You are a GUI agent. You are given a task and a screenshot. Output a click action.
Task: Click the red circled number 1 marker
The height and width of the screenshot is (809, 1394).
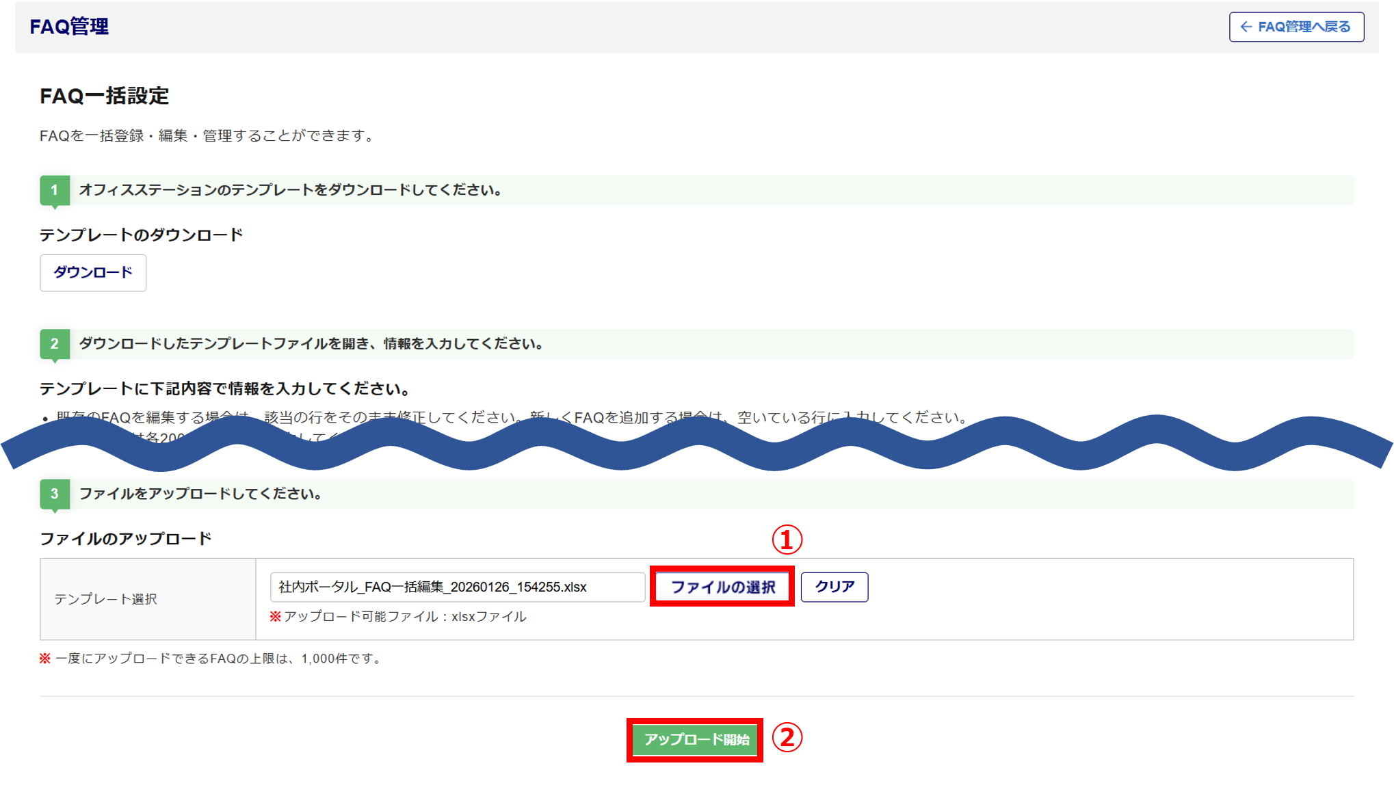787,540
